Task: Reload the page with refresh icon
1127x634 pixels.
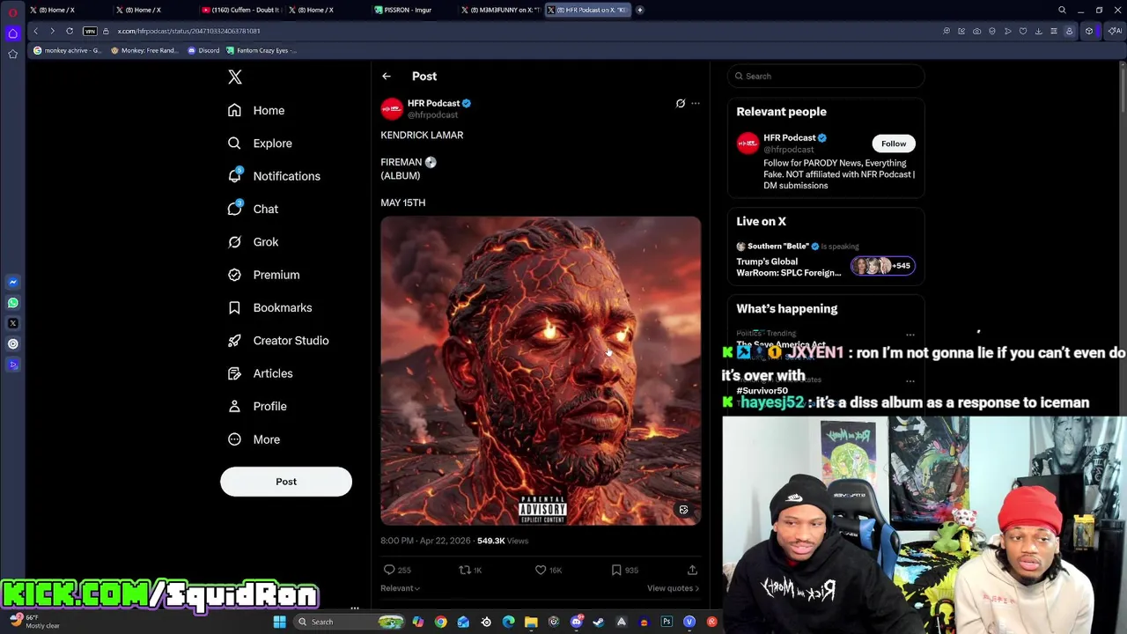Action: point(70,31)
